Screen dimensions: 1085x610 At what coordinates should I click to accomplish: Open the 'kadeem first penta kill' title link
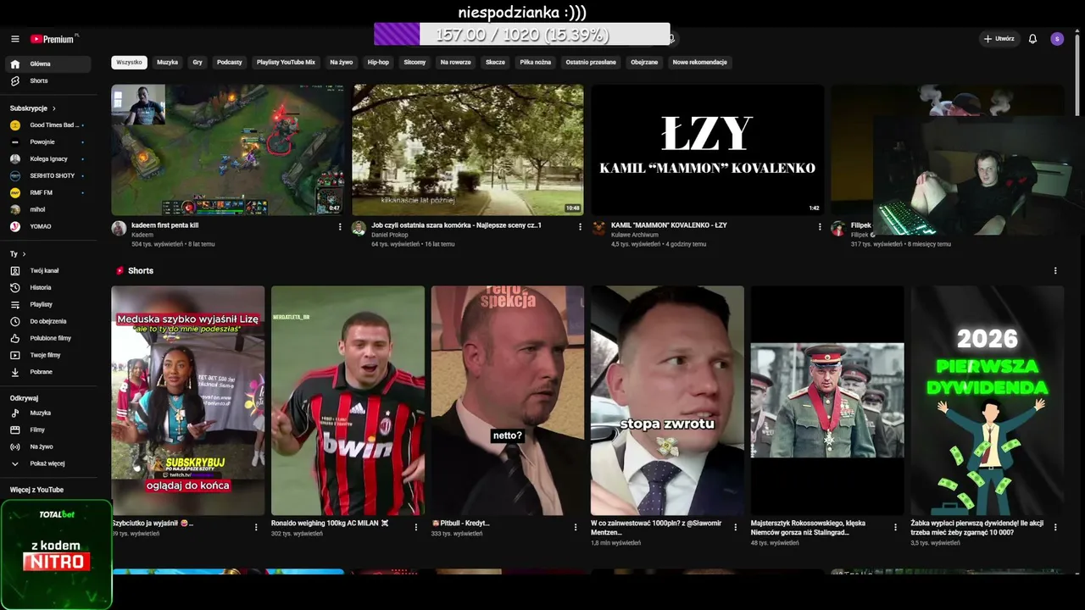click(x=165, y=225)
